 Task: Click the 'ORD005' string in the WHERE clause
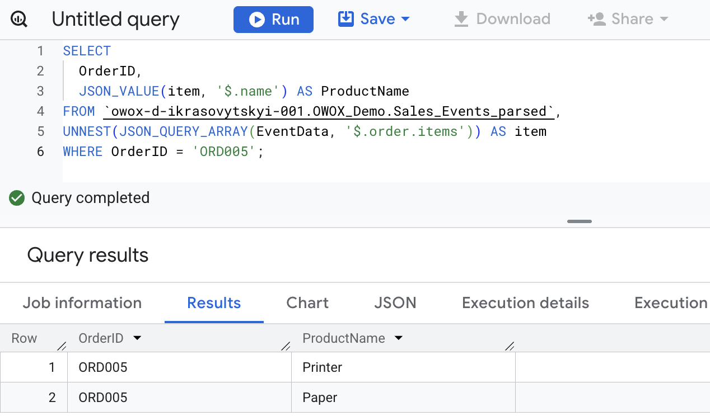(224, 152)
